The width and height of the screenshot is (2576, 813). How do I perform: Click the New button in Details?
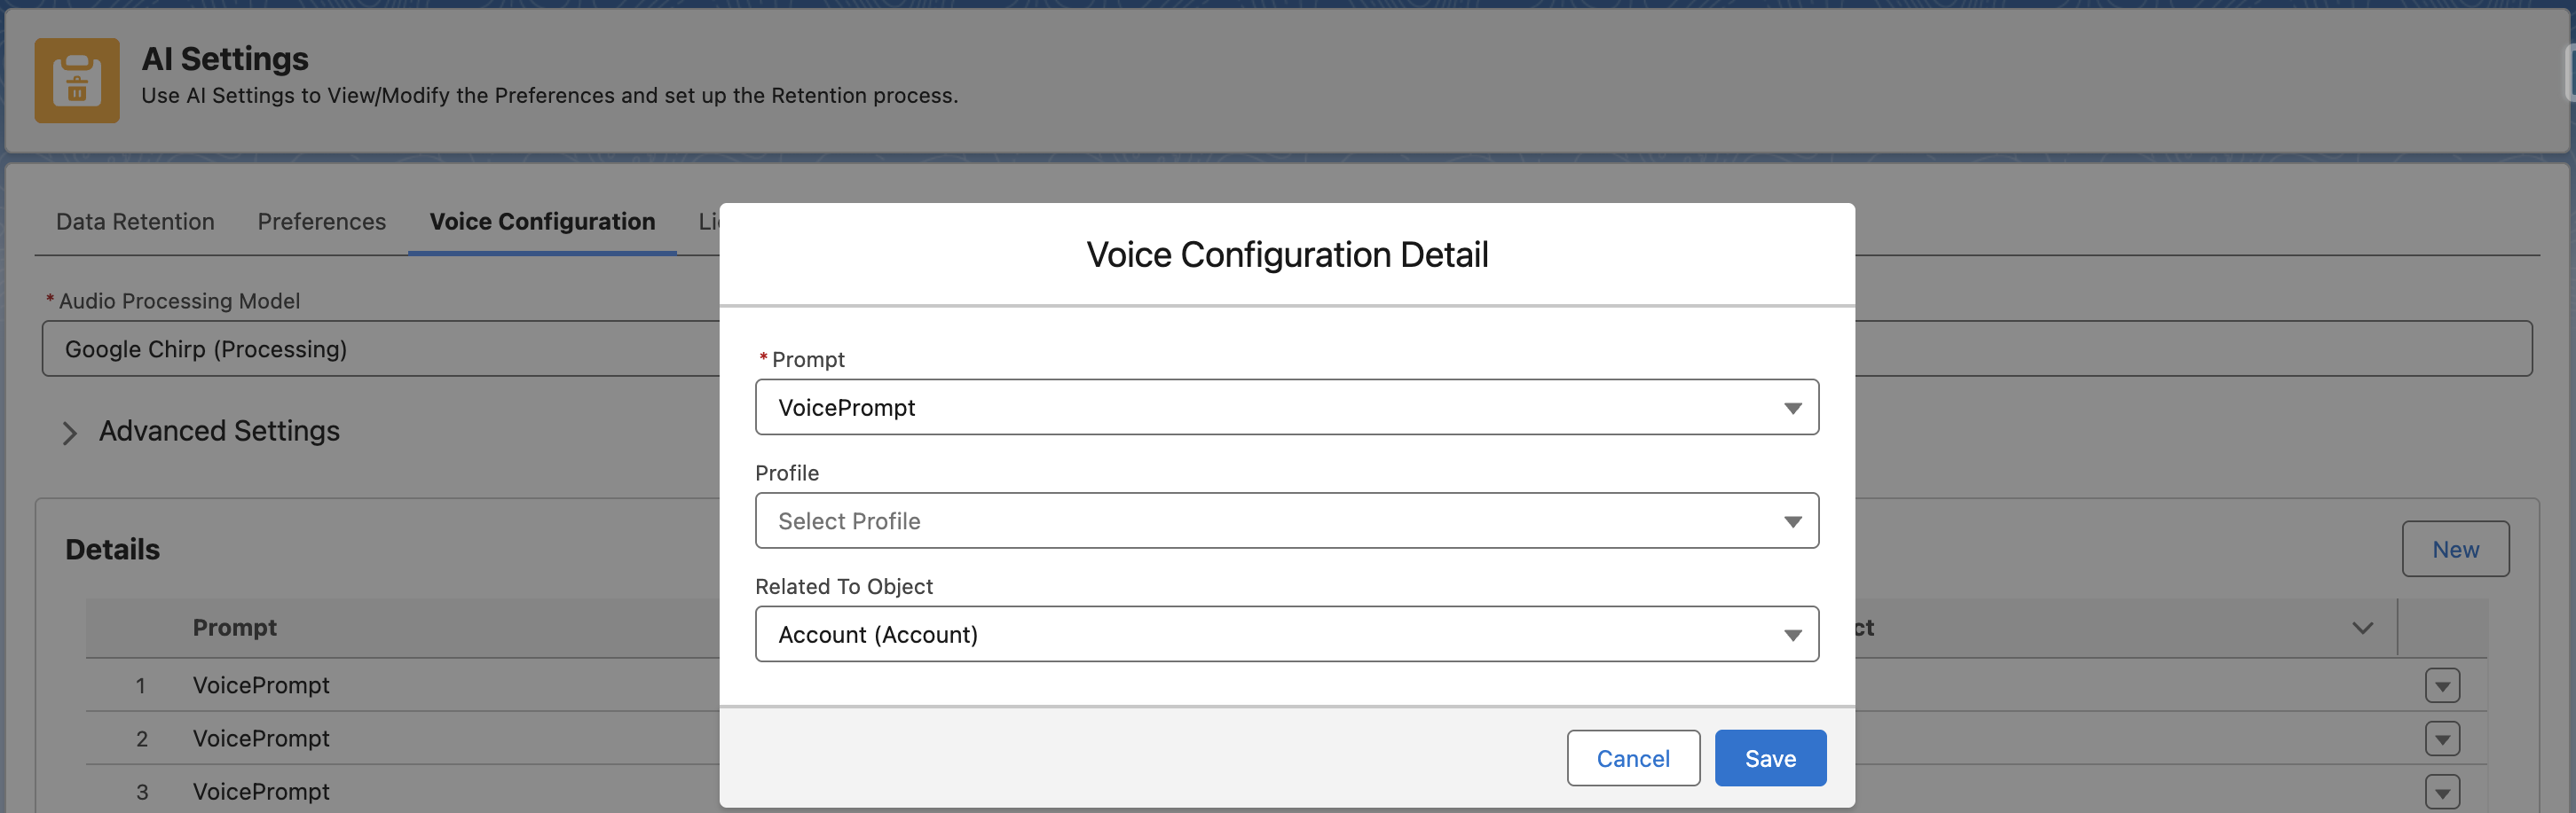tap(2454, 550)
